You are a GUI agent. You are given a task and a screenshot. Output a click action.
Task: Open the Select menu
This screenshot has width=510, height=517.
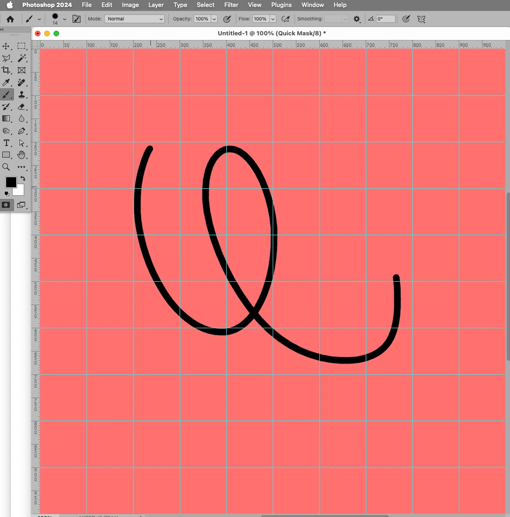205,5
